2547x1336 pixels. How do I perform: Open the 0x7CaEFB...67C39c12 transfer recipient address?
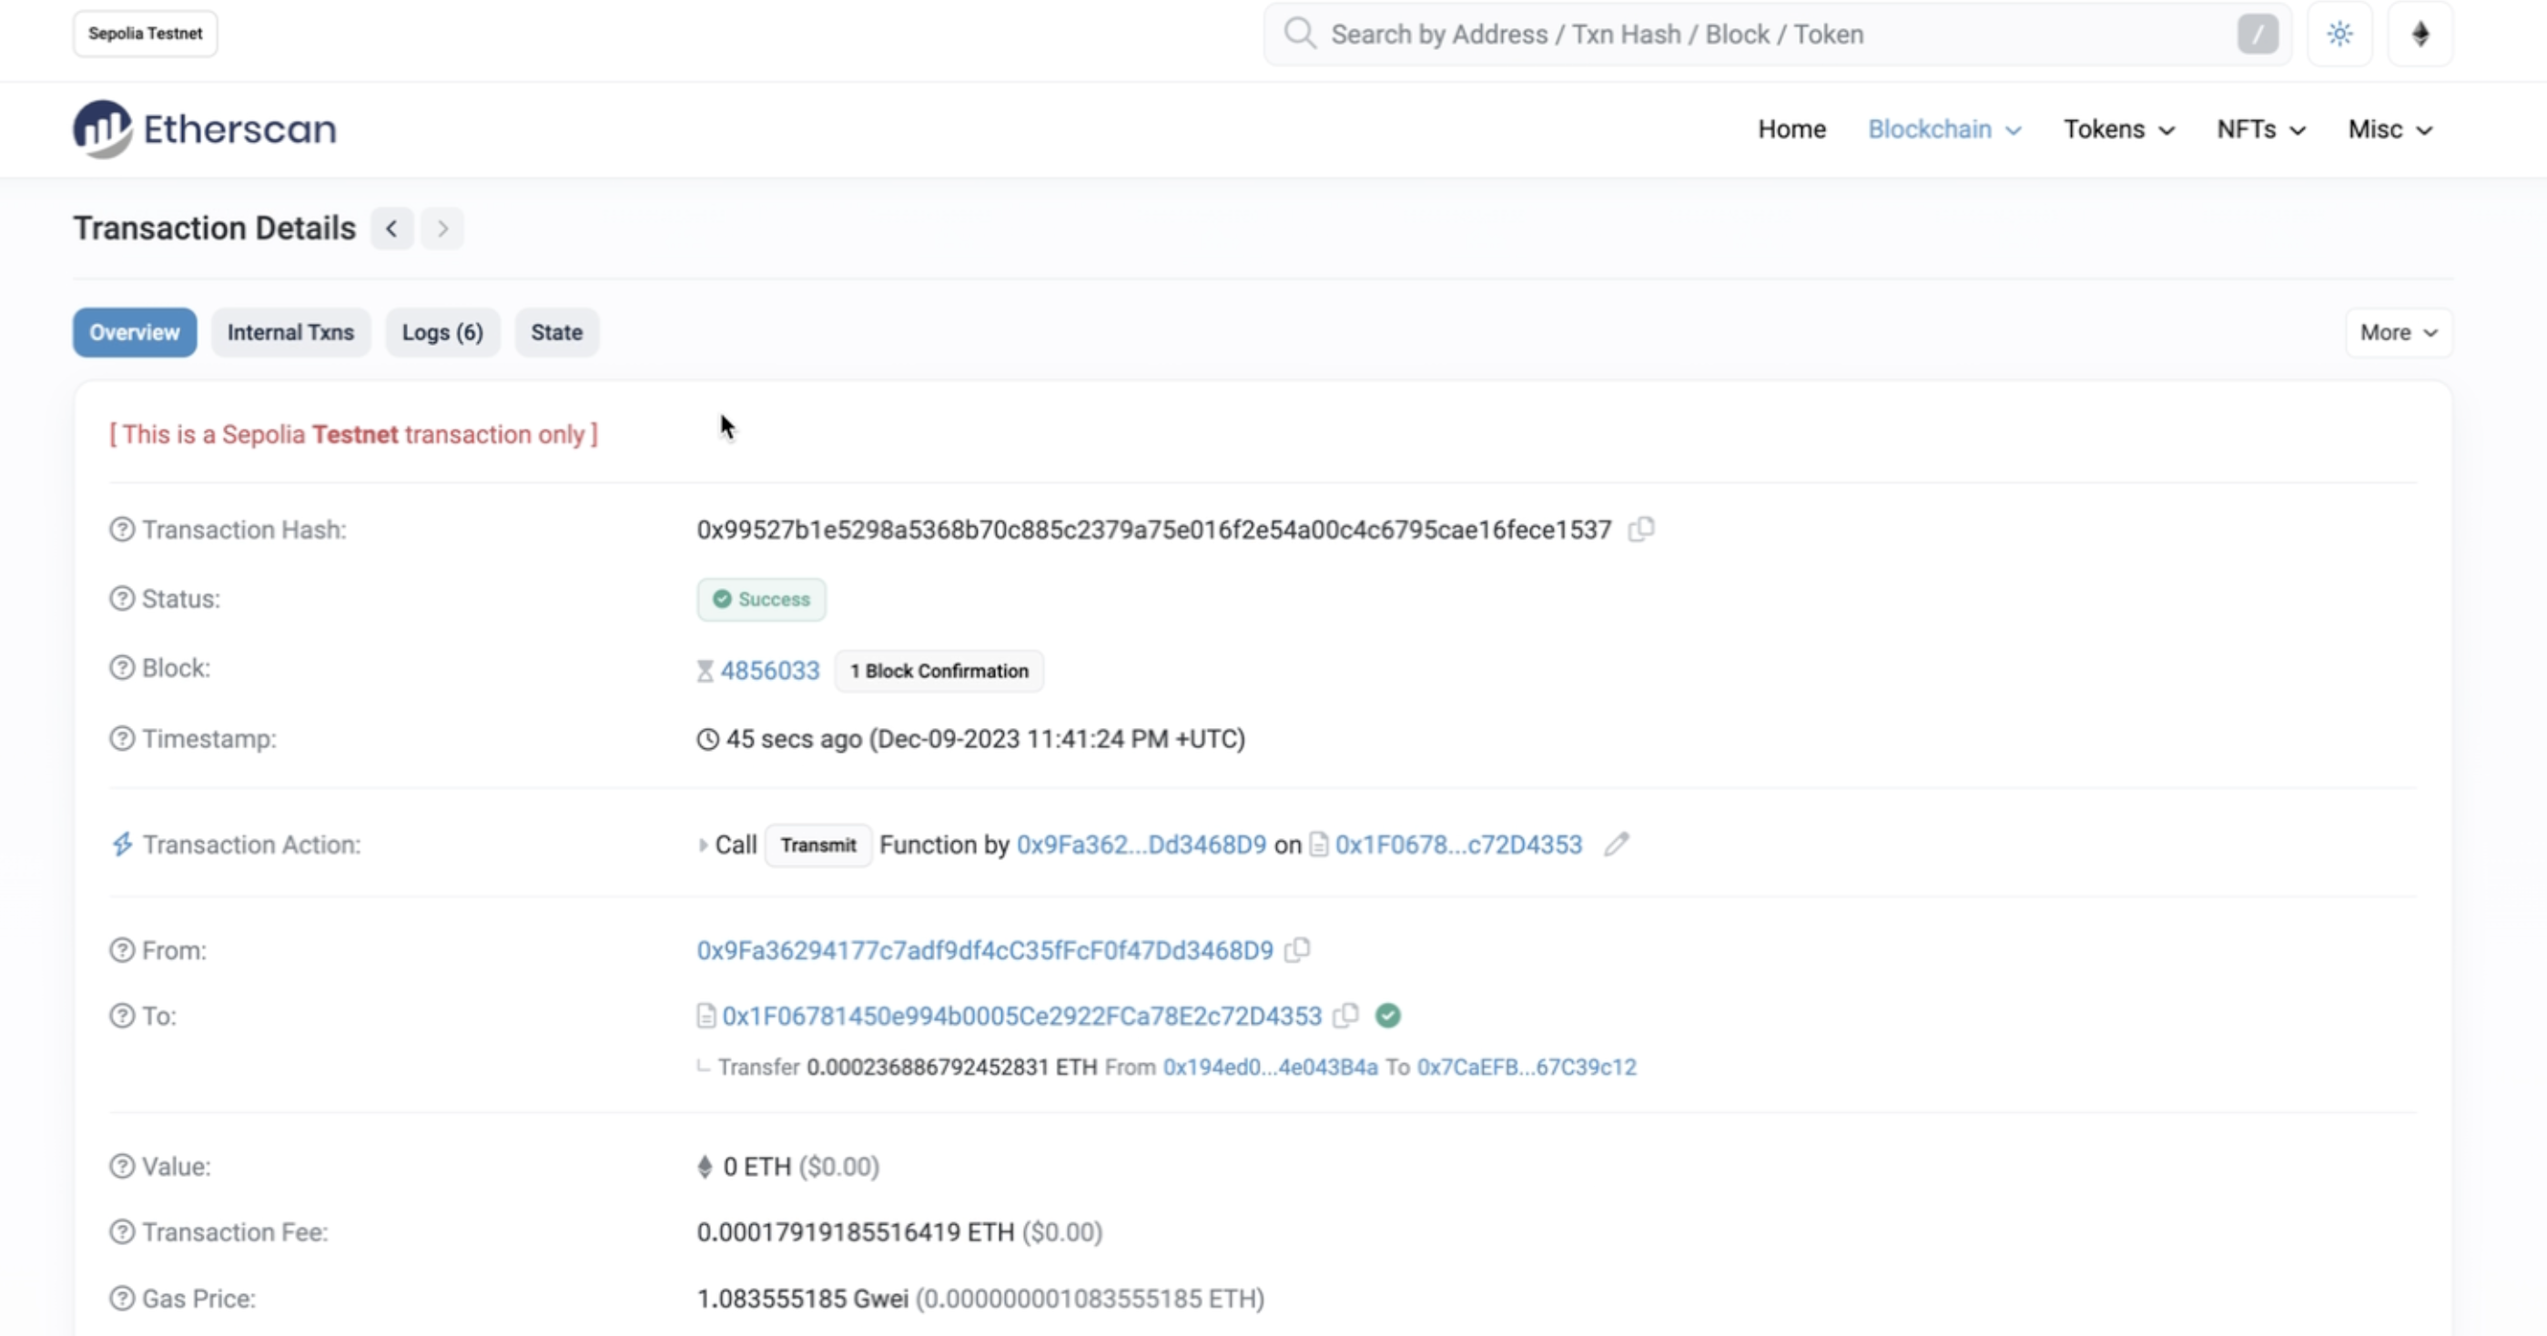[x=1526, y=1068]
